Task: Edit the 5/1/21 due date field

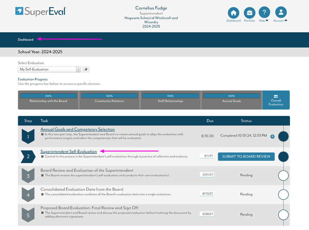Action: [x=207, y=156]
